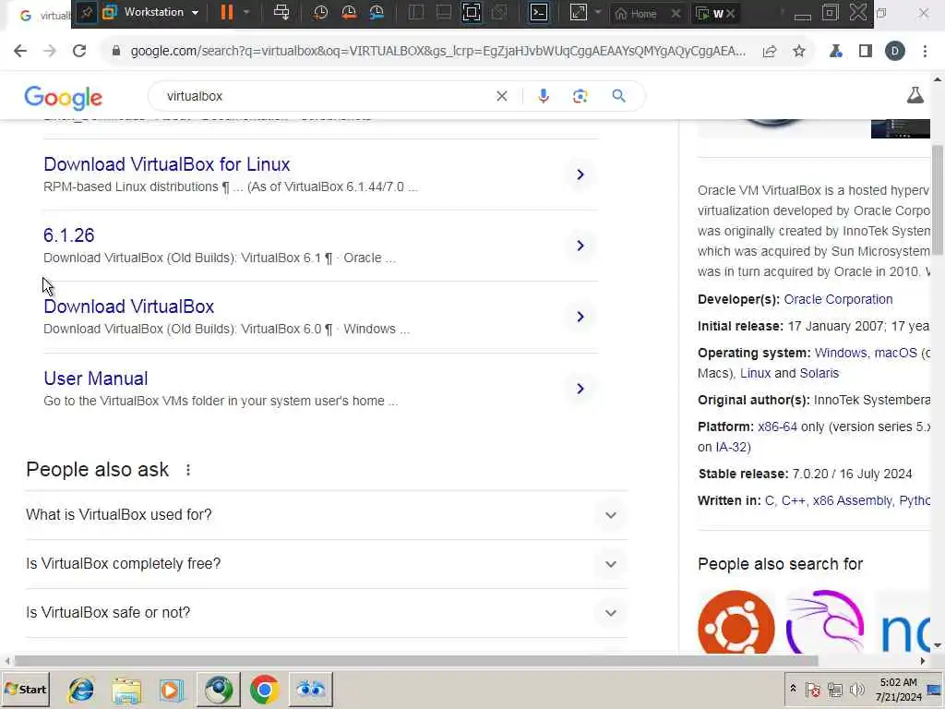Share this page from the address bar
This screenshot has width=945, height=709.
[x=770, y=52]
